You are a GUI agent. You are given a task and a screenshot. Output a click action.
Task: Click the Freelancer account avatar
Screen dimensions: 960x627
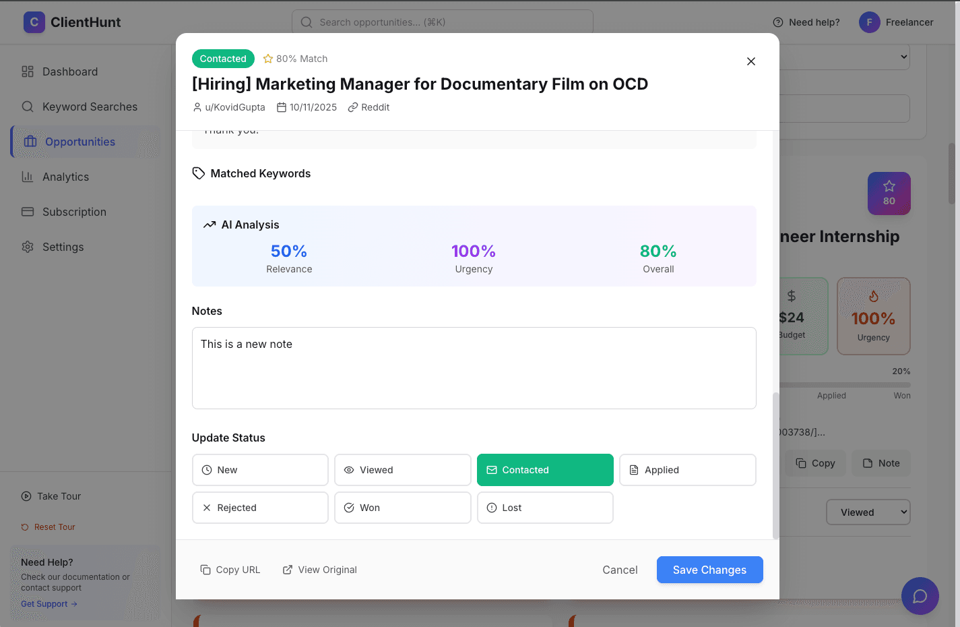[x=869, y=22]
